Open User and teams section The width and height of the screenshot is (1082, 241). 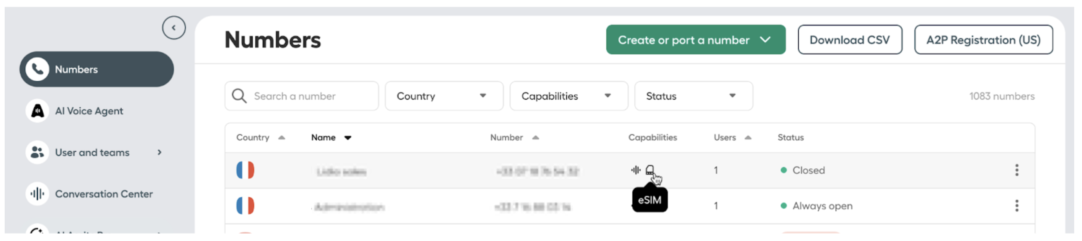pos(92,152)
